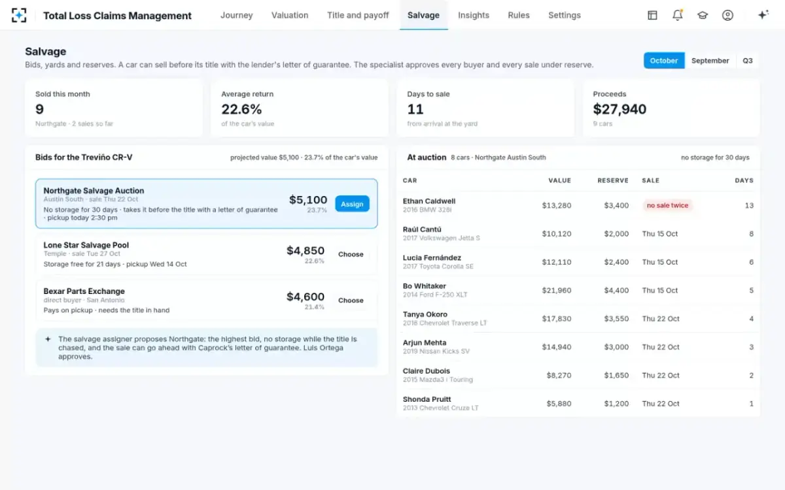This screenshot has height=490, width=785.
Task: Select the Northgate Salvage Auction bid card
Action: pyautogui.click(x=206, y=204)
